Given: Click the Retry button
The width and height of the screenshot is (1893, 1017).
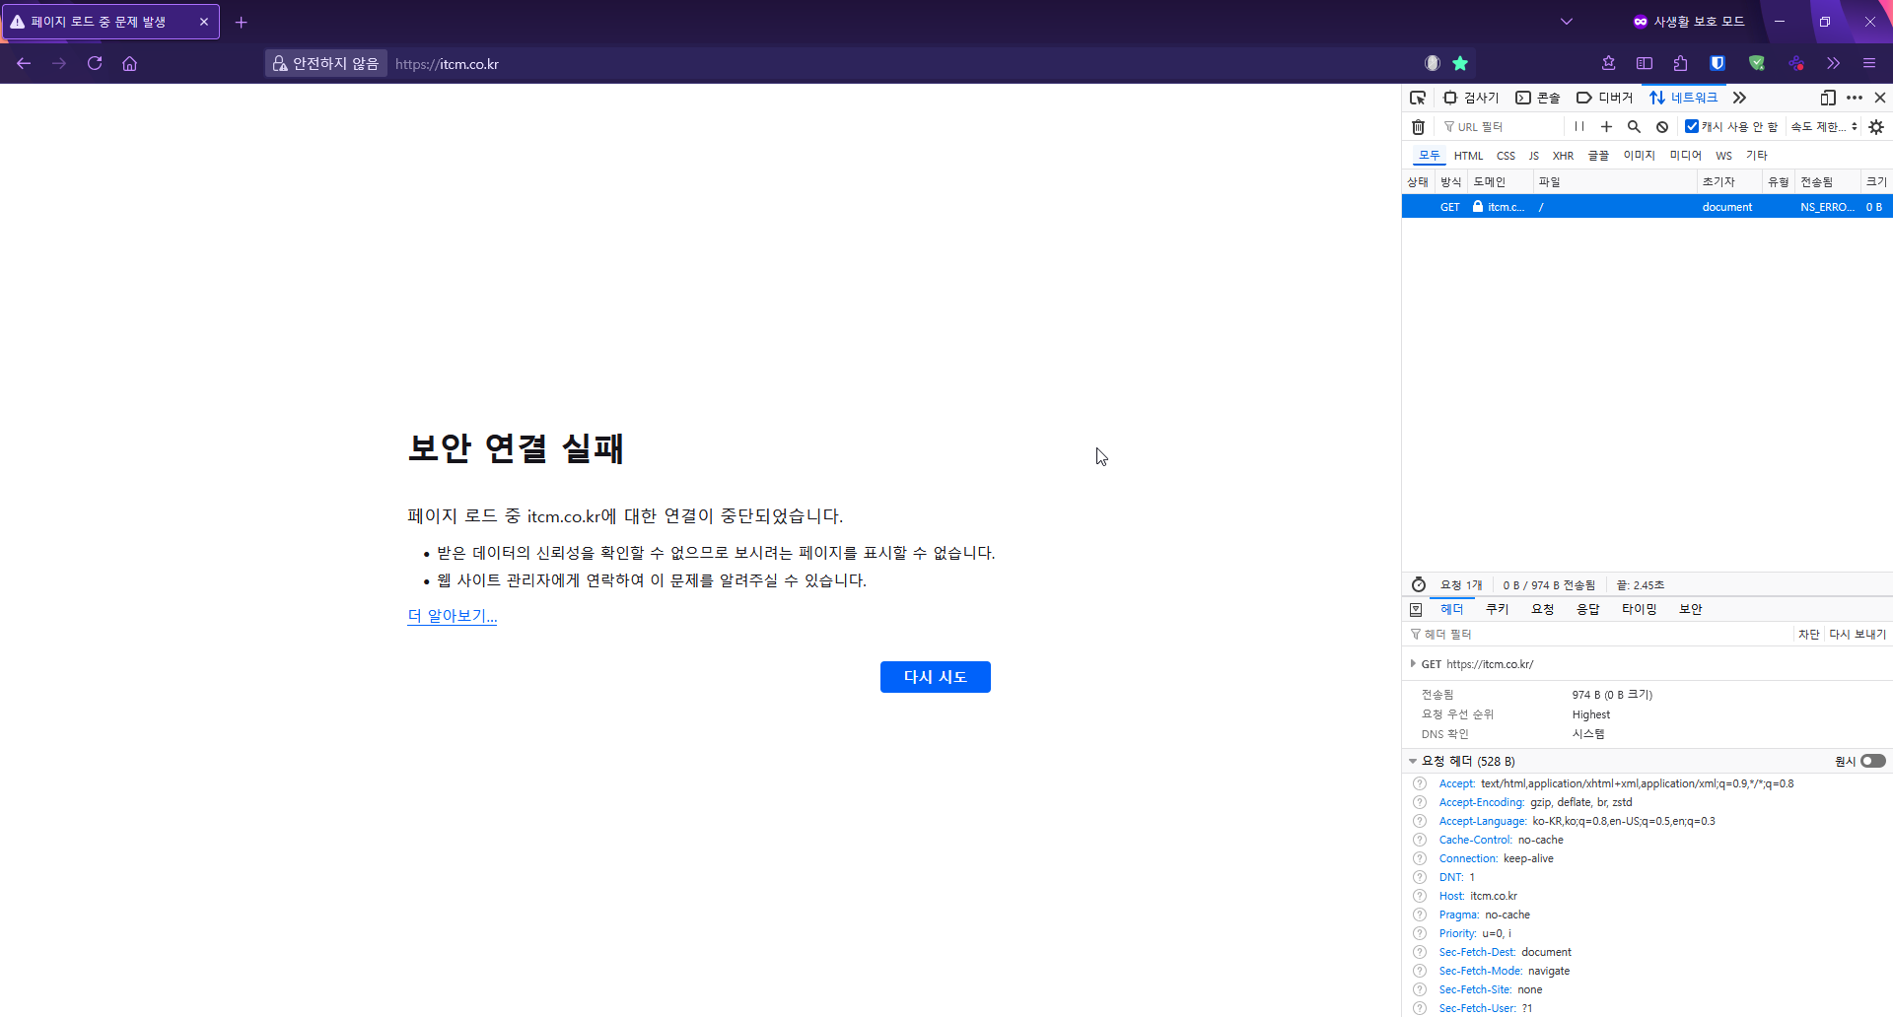Looking at the screenshot, I should click(935, 677).
